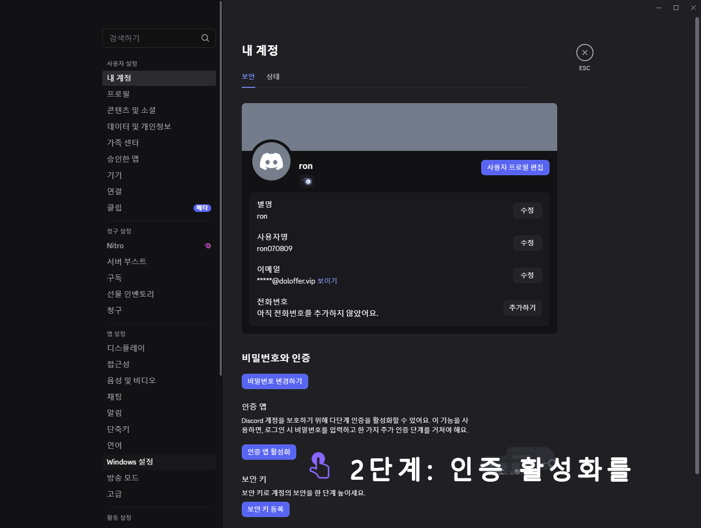Open 방송 모드 settings
This screenshot has height=528, width=701.
click(159, 478)
